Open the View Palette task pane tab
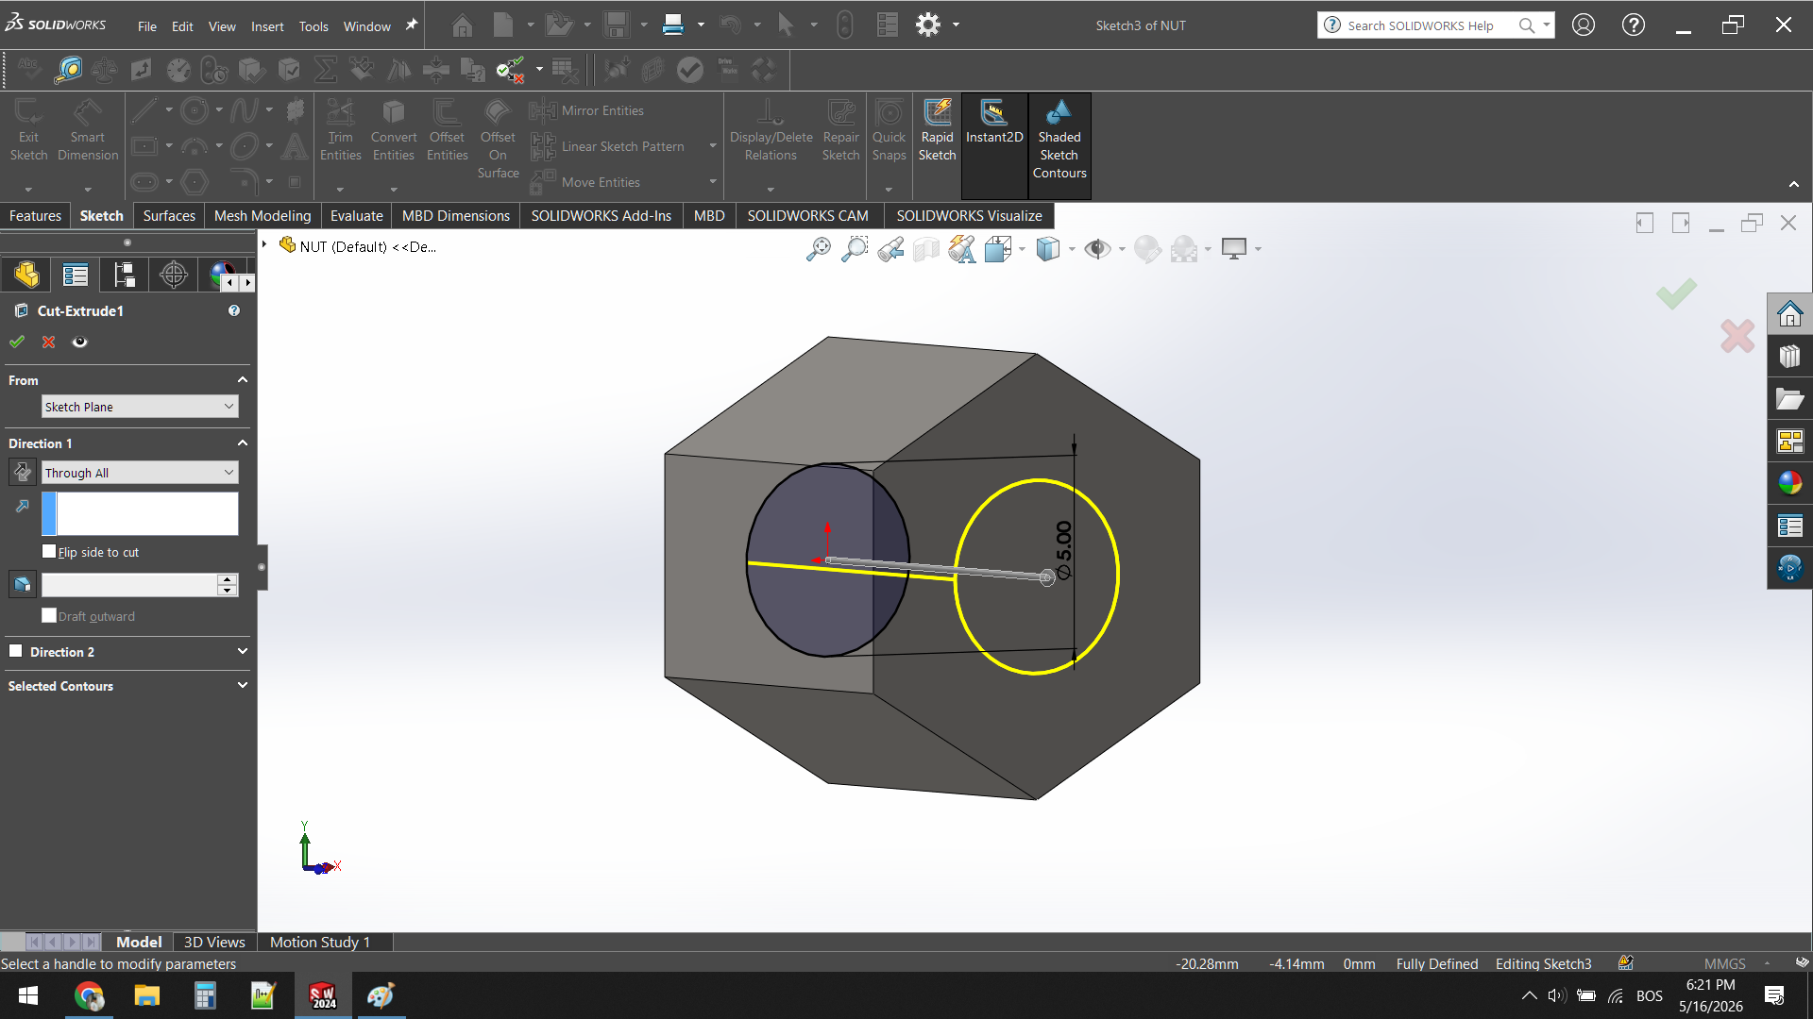 (1790, 442)
